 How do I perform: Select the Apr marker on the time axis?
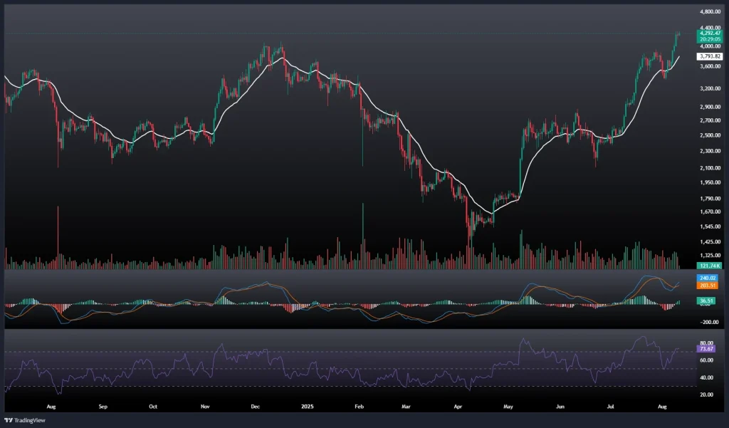tap(458, 407)
